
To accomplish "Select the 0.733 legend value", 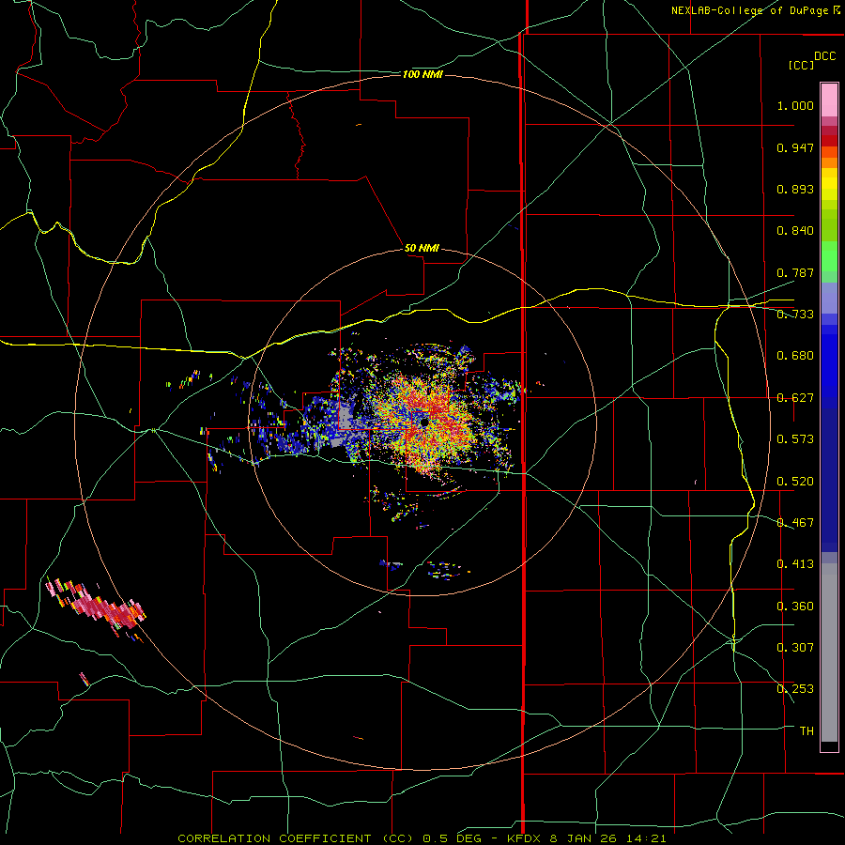I will 795,315.
